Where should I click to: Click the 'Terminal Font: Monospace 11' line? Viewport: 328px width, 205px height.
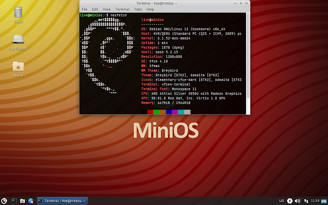point(169,89)
